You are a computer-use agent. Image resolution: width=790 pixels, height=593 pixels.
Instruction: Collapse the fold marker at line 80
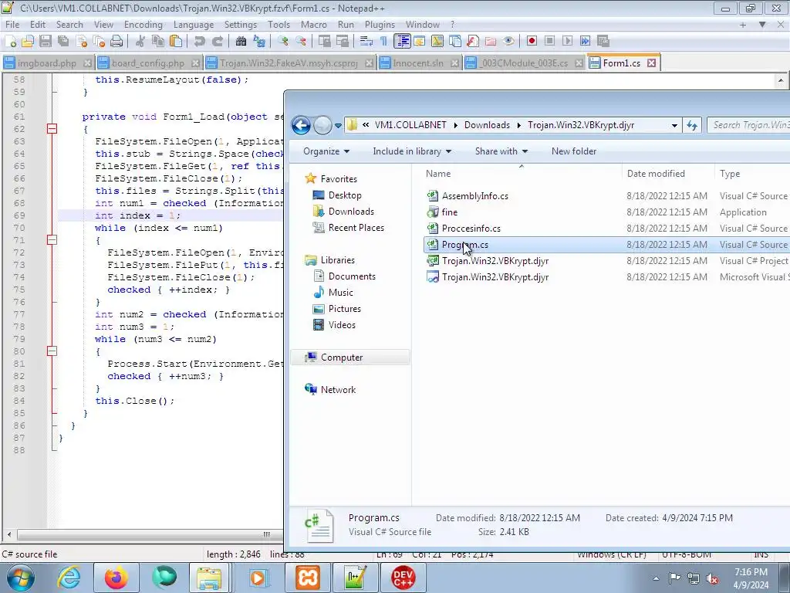[x=52, y=351]
